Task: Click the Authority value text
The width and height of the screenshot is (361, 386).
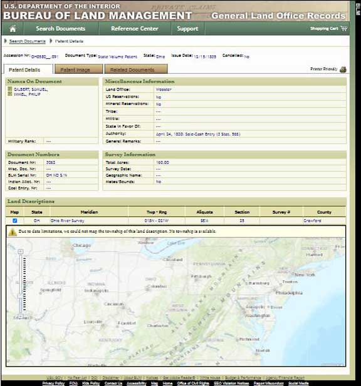Action: 198,134
